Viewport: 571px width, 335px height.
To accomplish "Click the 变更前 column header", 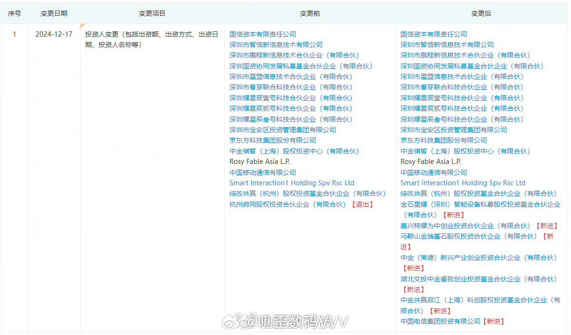I will tap(310, 13).
